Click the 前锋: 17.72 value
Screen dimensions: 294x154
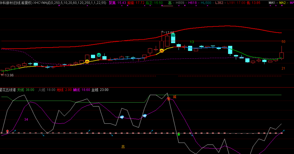[136, 3]
